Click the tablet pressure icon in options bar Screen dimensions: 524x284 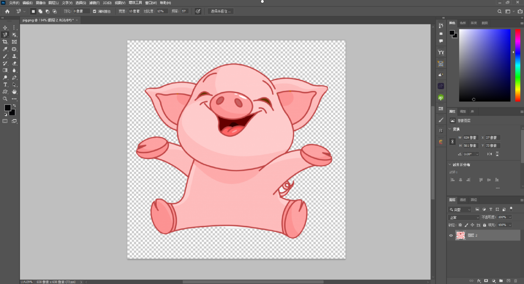(x=198, y=11)
